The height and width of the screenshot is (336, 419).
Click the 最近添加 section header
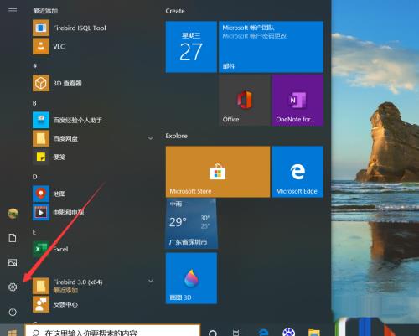coord(45,11)
